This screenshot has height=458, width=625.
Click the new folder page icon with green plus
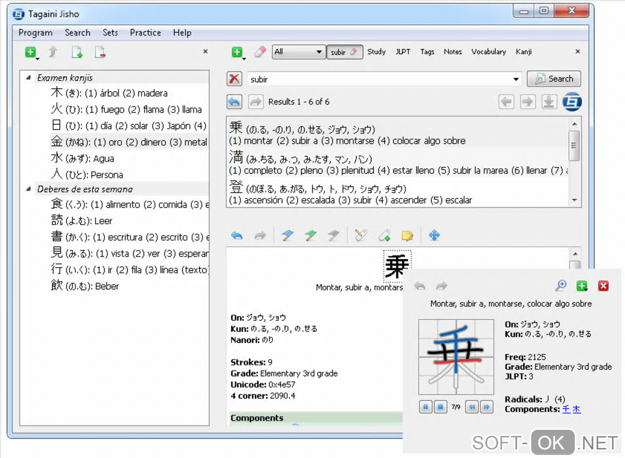77,52
